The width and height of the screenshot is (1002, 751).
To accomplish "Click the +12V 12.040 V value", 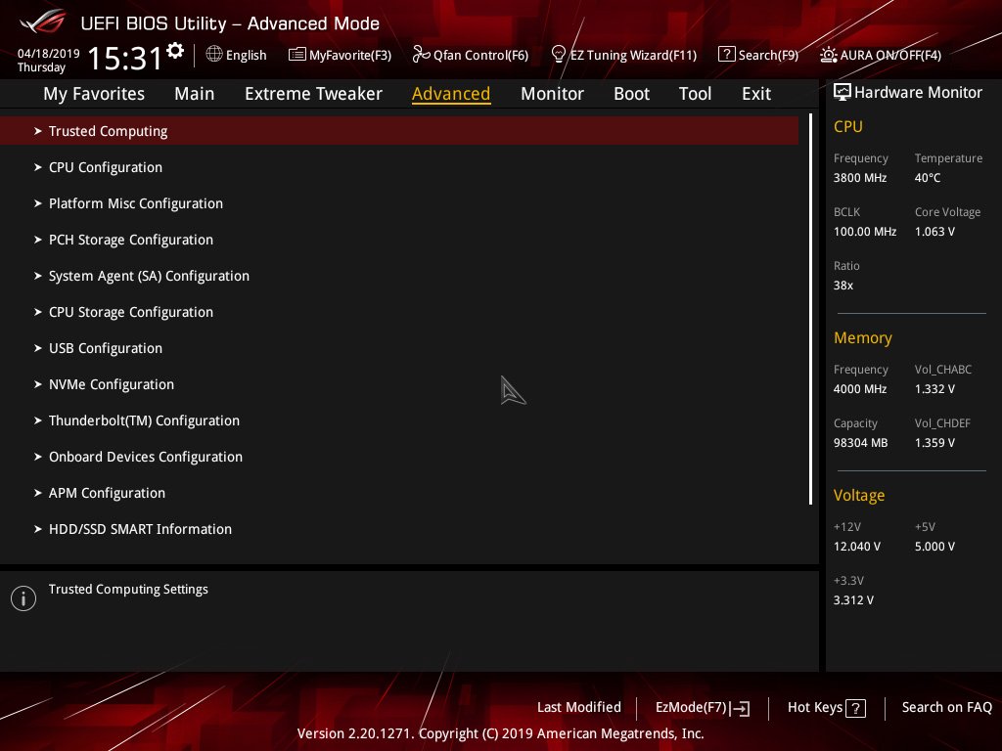I will 856,547.
